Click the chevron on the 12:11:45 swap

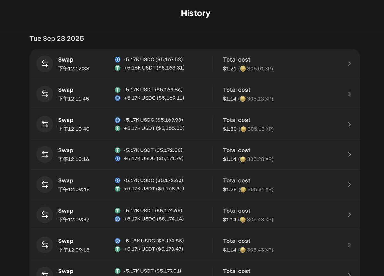(x=349, y=94)
